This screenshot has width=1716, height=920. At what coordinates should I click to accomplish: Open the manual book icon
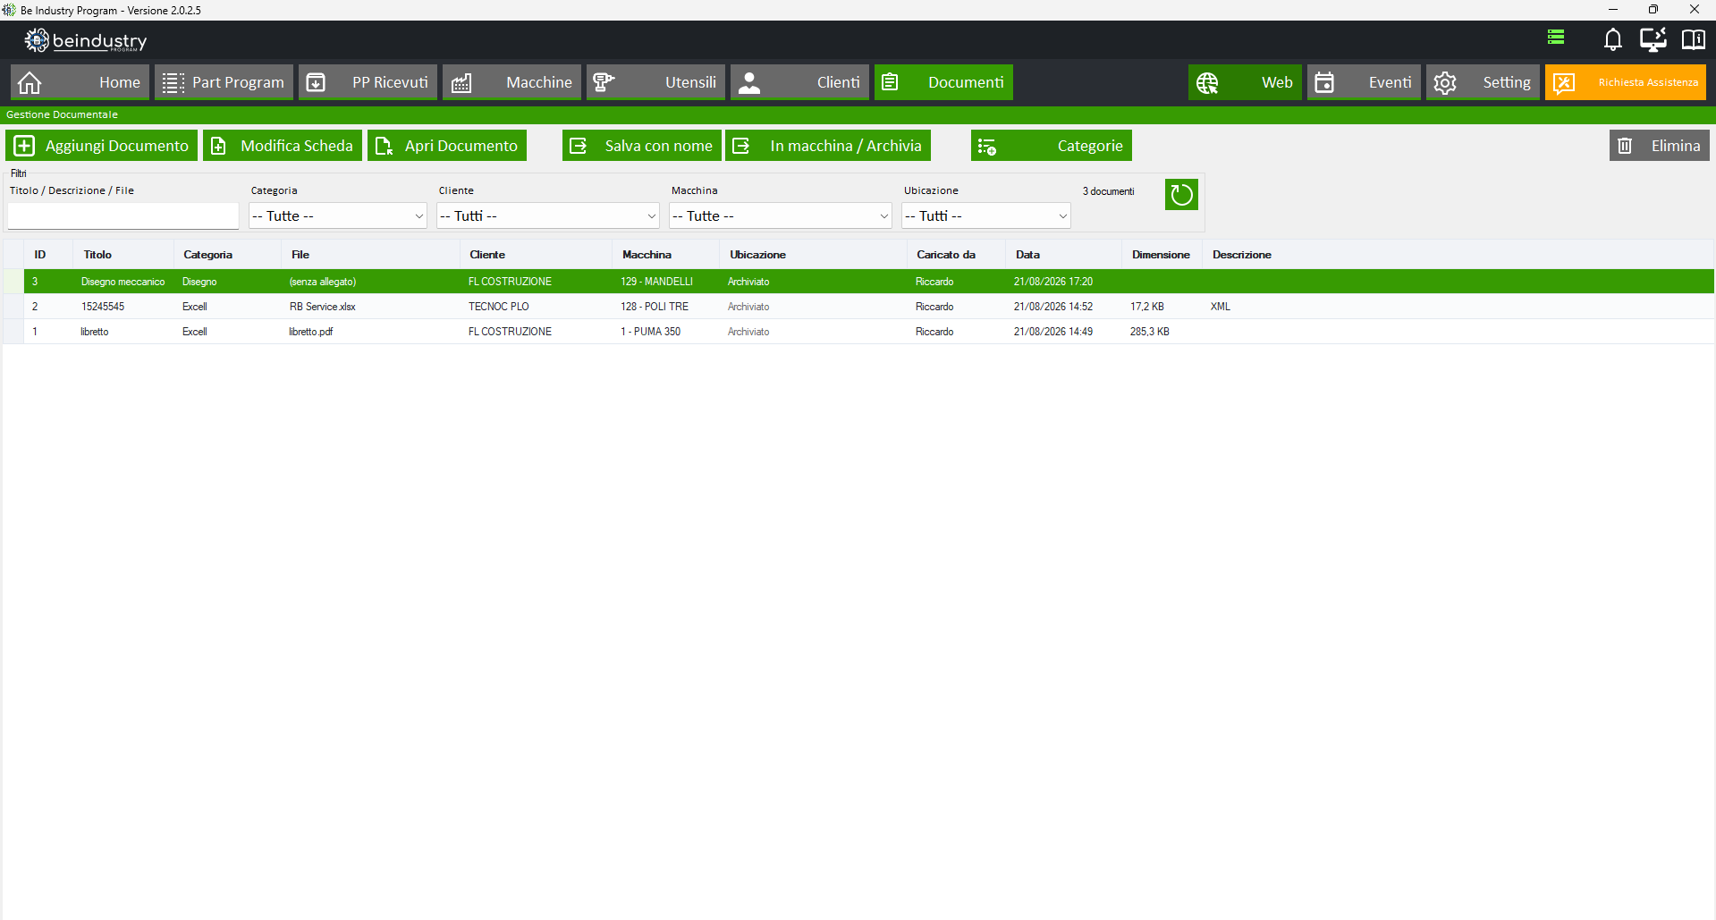point(1693,39)
